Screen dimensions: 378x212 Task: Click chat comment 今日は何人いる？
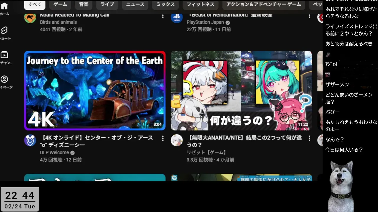coord(344,150)
